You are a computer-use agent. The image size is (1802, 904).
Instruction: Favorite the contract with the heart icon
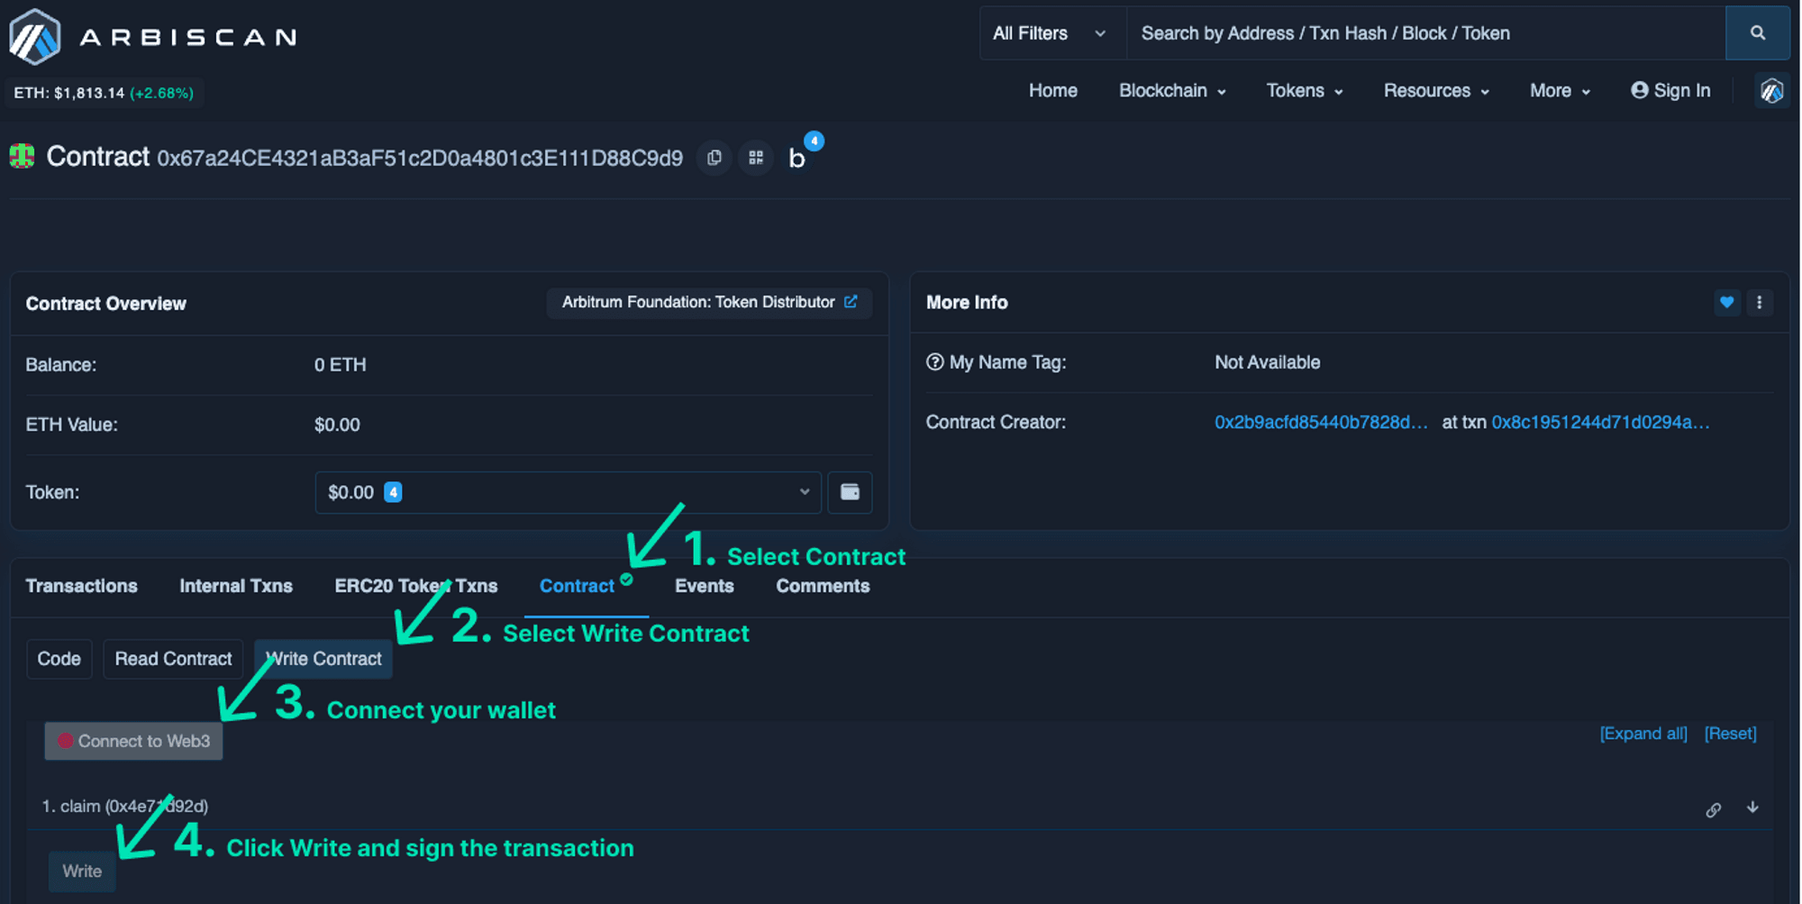(1727, 303)
